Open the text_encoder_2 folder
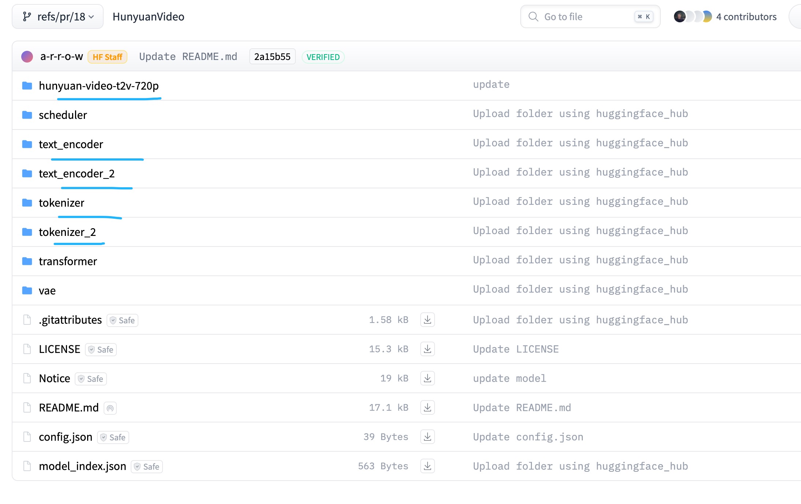This screenshot has width=801, height=504. [77, 173]
